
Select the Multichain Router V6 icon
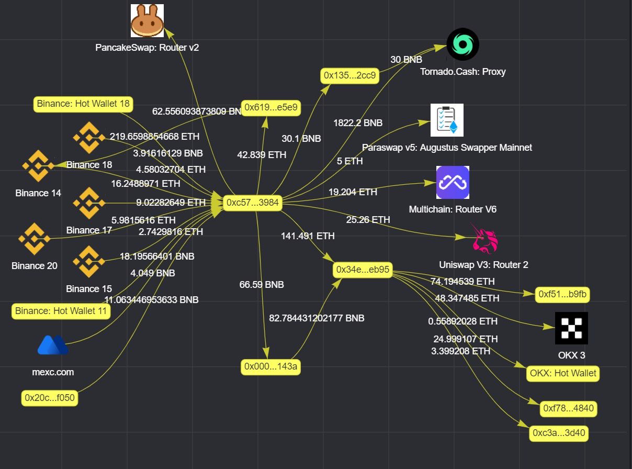click(x=453, y=182)
